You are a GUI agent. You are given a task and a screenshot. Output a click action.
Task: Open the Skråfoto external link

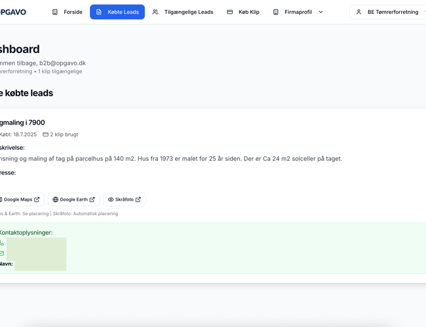(125, 199)
